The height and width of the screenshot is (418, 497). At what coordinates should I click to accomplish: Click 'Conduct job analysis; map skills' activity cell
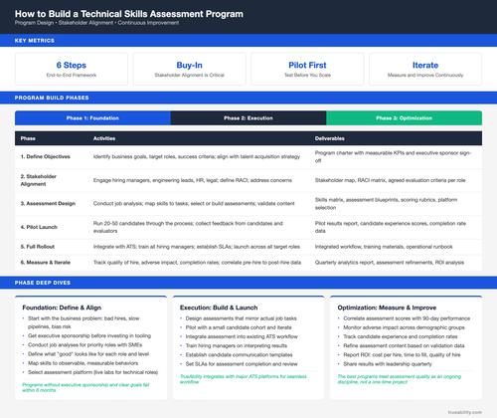point(194,203)
